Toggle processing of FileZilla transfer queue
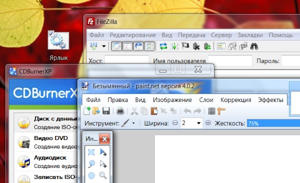The image size is (300, 183). (174, 46)
